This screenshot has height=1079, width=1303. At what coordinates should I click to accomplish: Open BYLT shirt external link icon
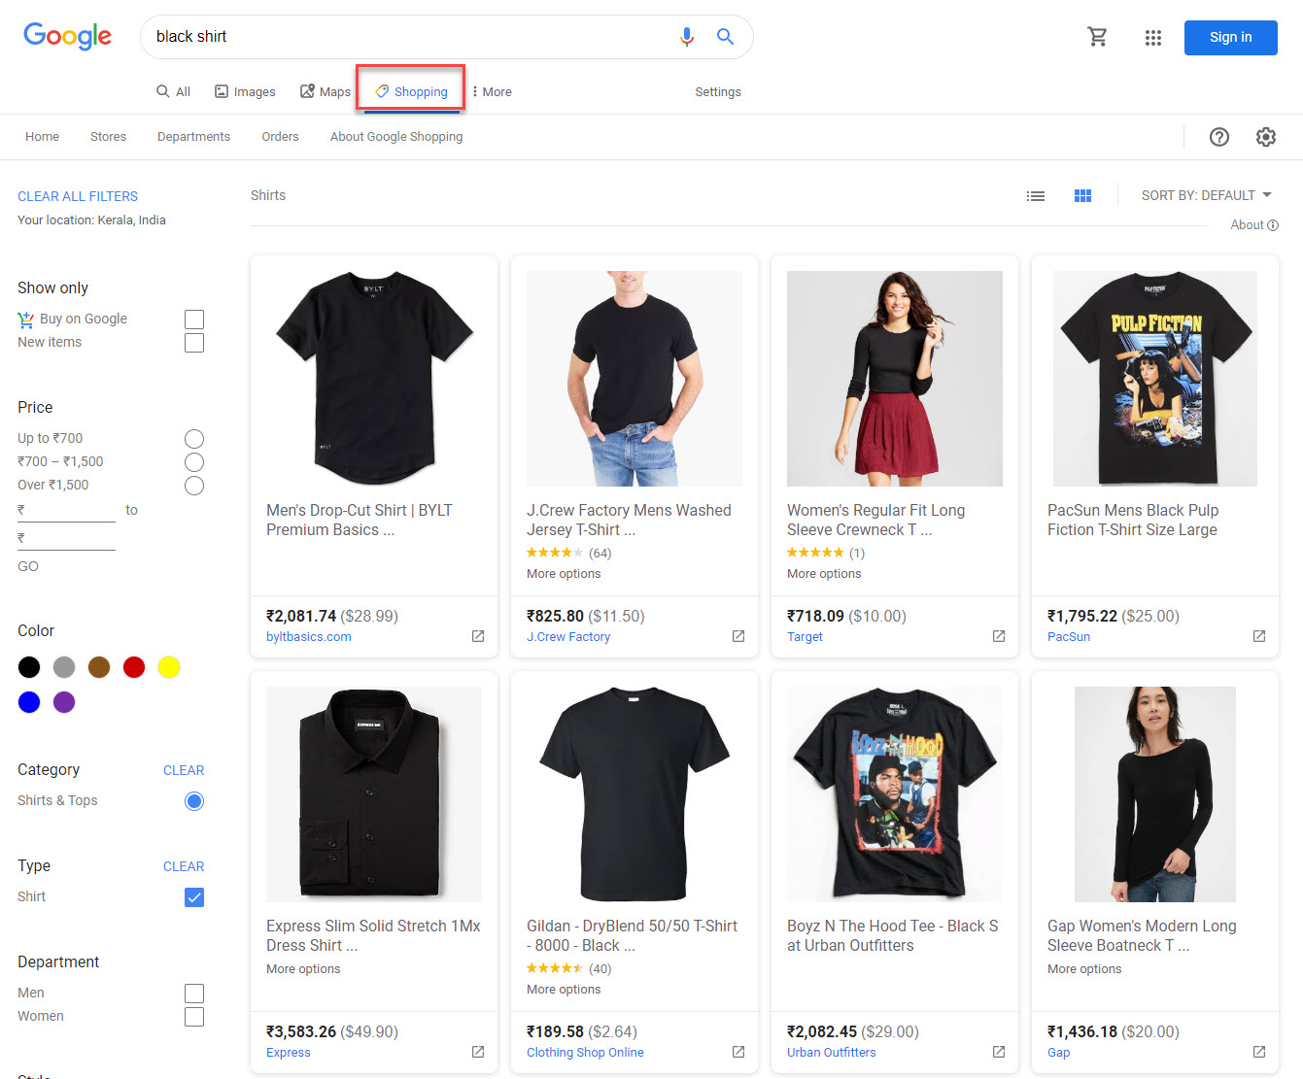click(478, 636)
